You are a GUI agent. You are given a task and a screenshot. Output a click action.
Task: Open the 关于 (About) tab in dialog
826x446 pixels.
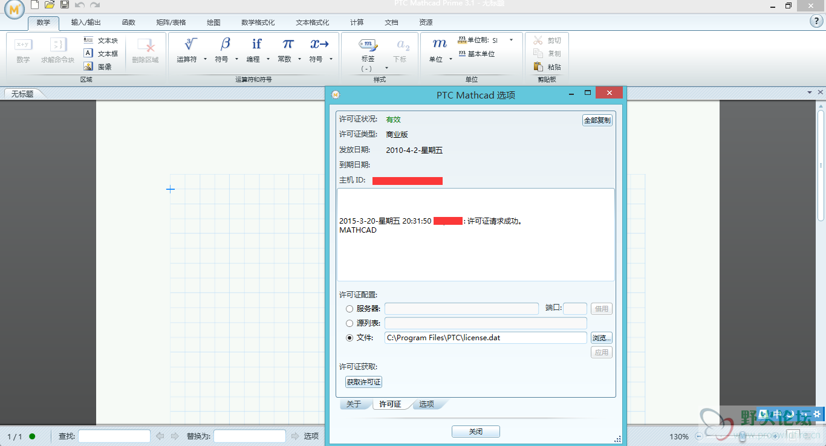point(354,404)
